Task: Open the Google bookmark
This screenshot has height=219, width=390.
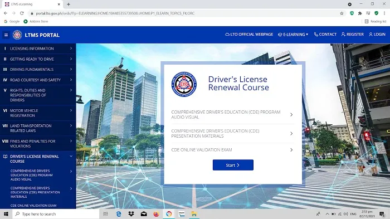Action: point(12,21)
